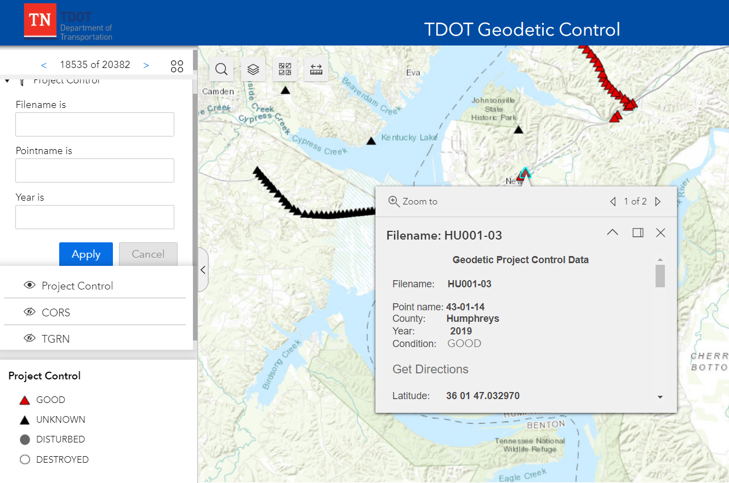Open the map search tool
This screenshot has height=483, width=729.
click(221, 69)
